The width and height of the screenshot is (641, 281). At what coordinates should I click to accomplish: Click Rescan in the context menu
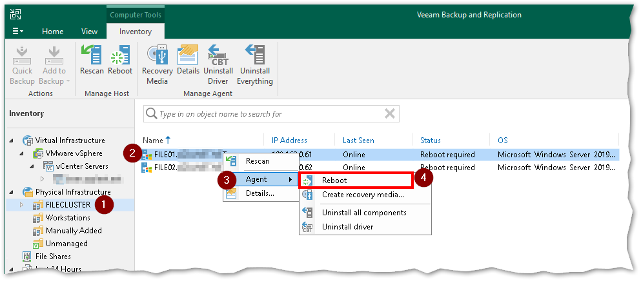[258, 161]
